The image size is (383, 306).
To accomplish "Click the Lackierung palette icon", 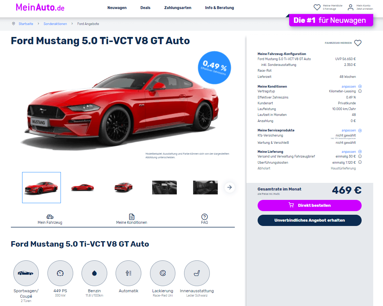I will [x=163, y=273].
